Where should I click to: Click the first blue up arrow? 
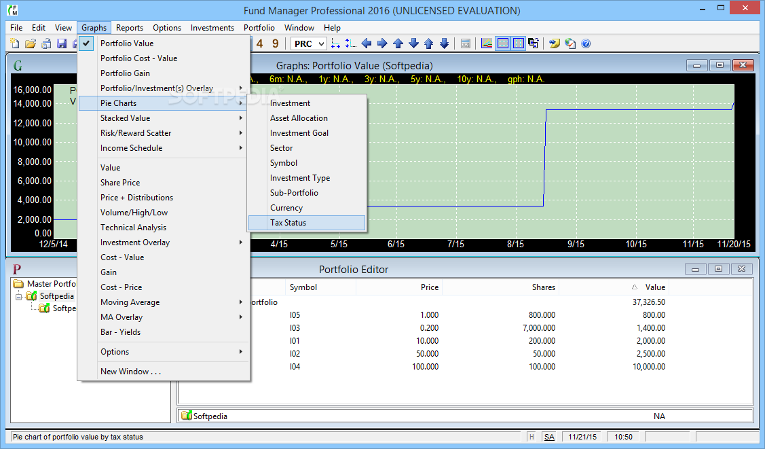(x=398, y=43)
